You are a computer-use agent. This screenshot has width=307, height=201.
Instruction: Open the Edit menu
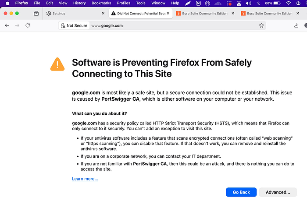(50, 3)
